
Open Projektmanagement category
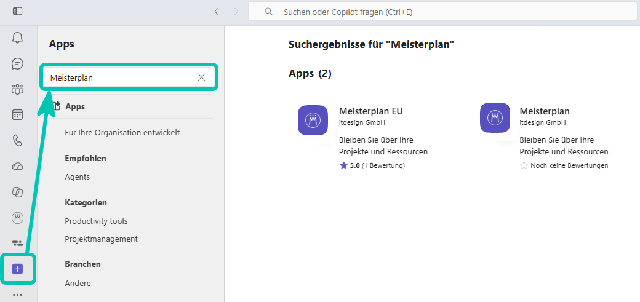tap(101, 239)
